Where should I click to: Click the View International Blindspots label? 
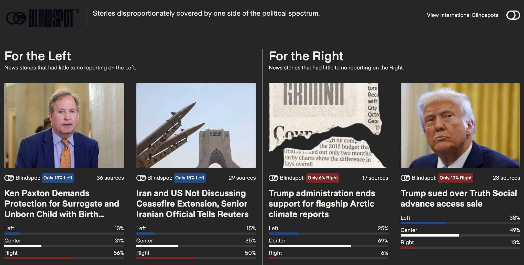coord(462,15)
